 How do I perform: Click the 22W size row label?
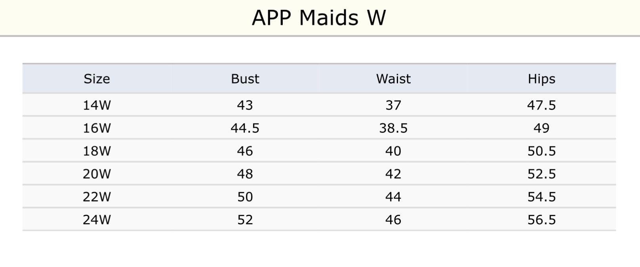point(97,197)
